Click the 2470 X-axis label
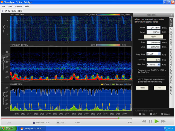 [99, 114]
